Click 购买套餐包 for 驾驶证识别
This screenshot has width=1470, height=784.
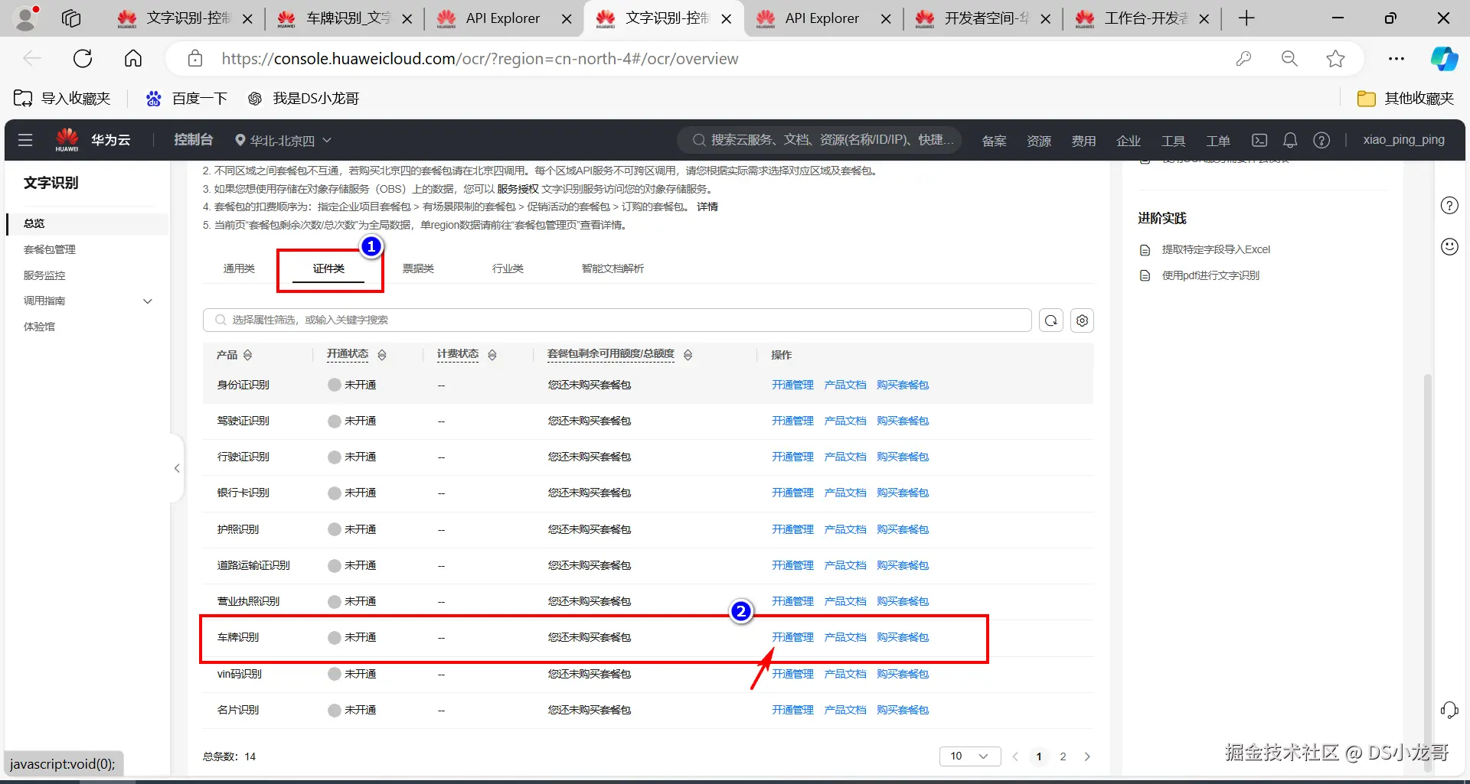[x=903, y=421]
